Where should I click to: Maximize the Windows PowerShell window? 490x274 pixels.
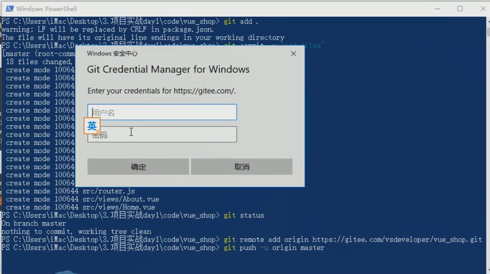pyautogui.click(x=460, y=9)
